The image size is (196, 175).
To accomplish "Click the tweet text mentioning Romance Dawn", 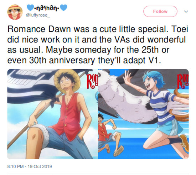I will (x=98, y=45).
